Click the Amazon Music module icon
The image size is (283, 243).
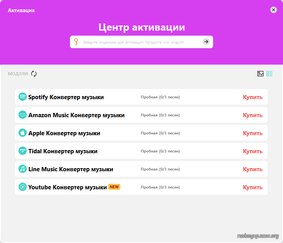click(x=22, y=115)
